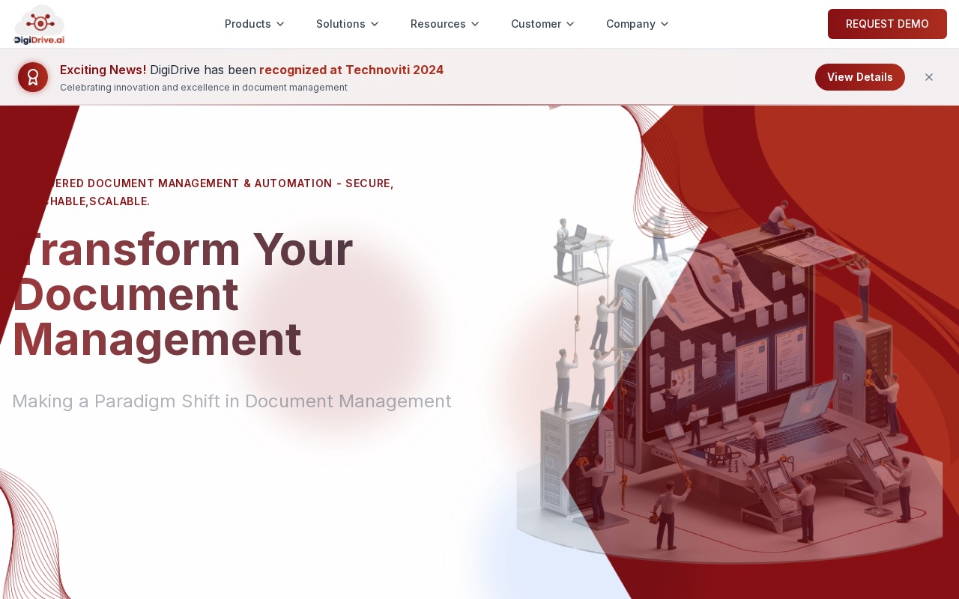The width and height of the screenshot is (959, 599).
Task: Expand the Resources dropdown chevron
Action: (x=475, y=24)
